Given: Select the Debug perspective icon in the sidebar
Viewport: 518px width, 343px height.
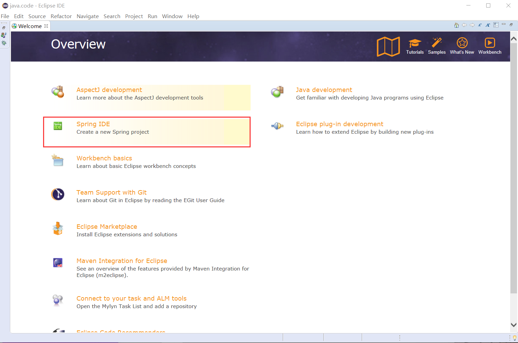Looking at the screenshot, I should coord(4,43).
